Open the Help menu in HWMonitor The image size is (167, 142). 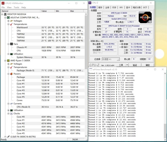[23, 8]
